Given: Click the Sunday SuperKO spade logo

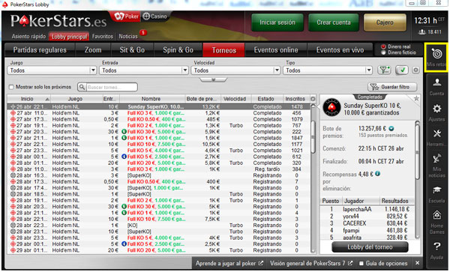Looking at the screenshot, I should pyautogui.click(x=331, y=107).
